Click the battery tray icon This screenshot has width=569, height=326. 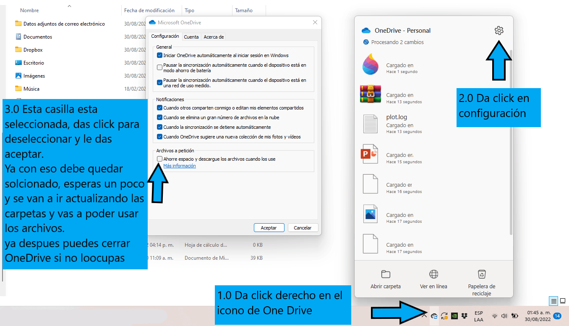514,316
